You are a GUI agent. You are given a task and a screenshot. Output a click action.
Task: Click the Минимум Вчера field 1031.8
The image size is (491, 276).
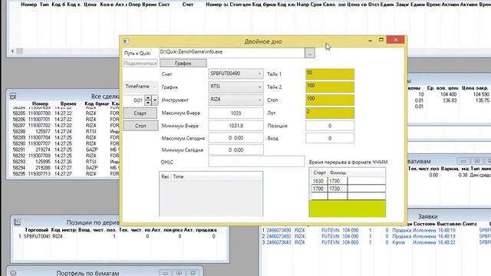(236, 126)
